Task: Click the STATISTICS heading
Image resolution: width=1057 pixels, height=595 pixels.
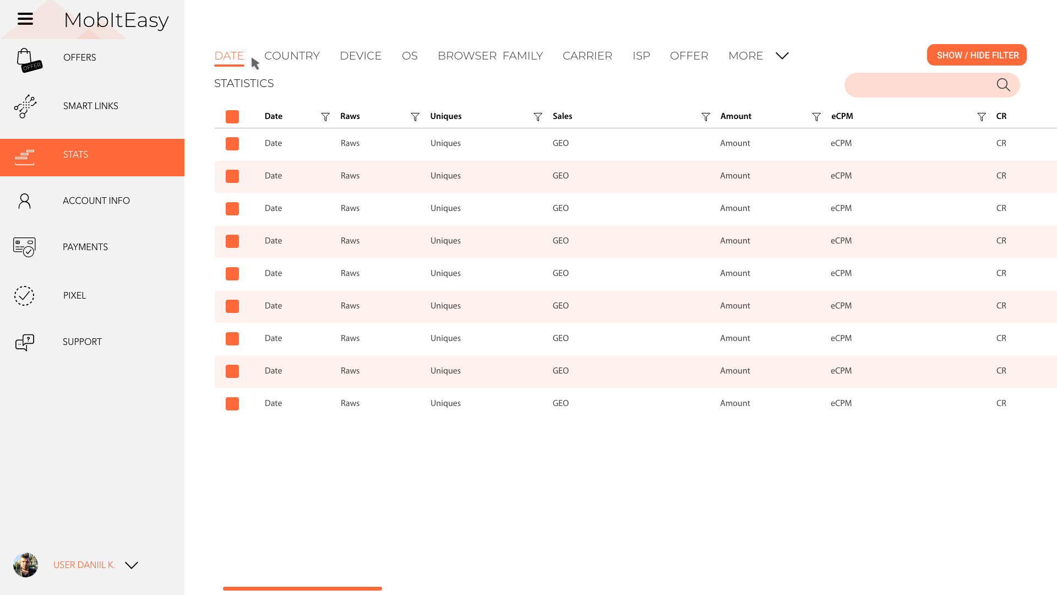Action: [x=244, y=83]
